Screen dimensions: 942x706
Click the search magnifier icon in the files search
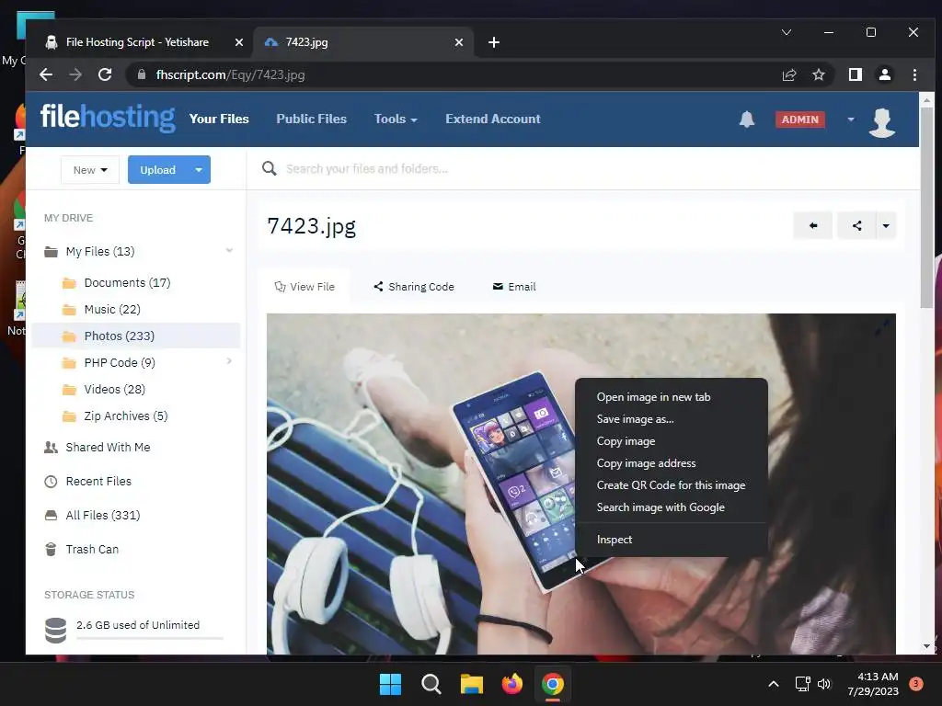pos(270,169)
